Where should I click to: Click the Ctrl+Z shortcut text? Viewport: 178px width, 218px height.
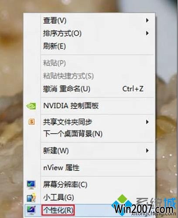[133, 89]
